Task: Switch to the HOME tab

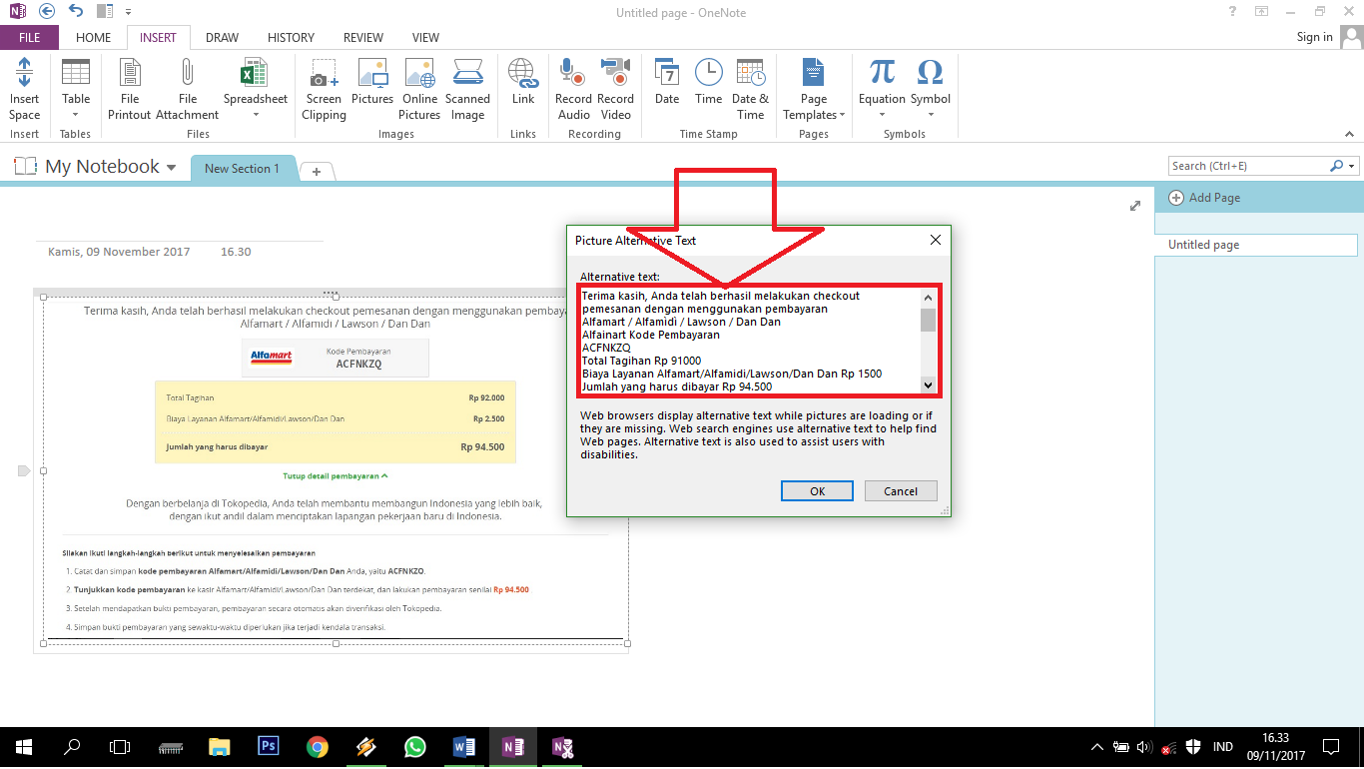Action: [x=94, y=38]
